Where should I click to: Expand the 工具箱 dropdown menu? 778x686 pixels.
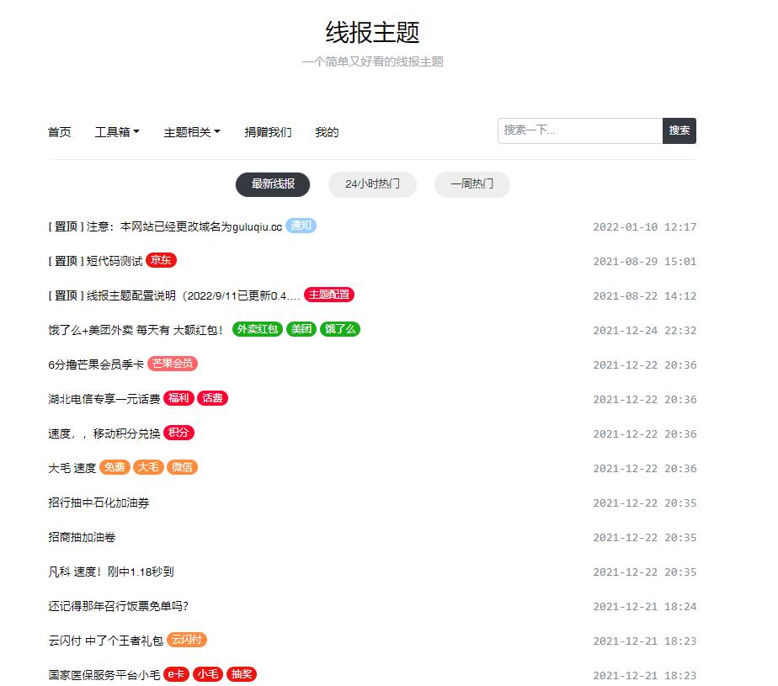(117, 132)
